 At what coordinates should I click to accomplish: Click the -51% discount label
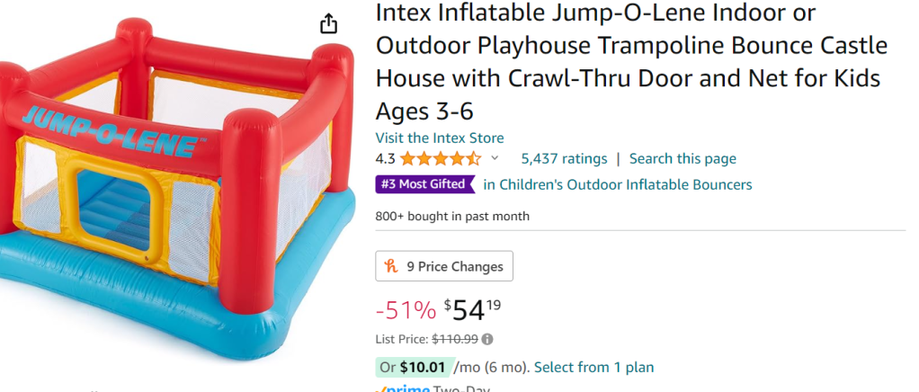[x=406, y=310]
